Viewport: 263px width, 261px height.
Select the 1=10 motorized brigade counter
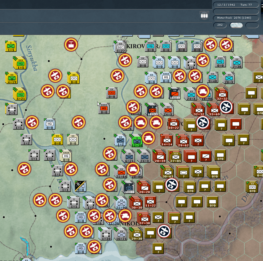click(x=105, y=234)
